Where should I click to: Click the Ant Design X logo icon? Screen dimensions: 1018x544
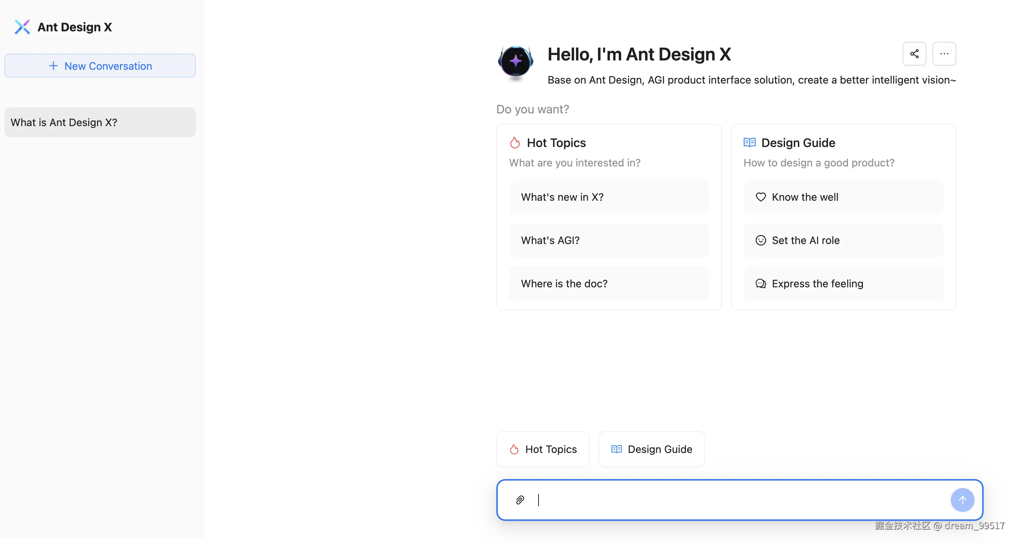(22, 27)
